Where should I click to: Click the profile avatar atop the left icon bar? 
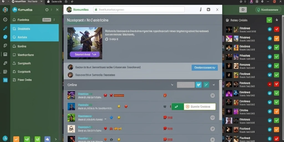tap(5, 10)
